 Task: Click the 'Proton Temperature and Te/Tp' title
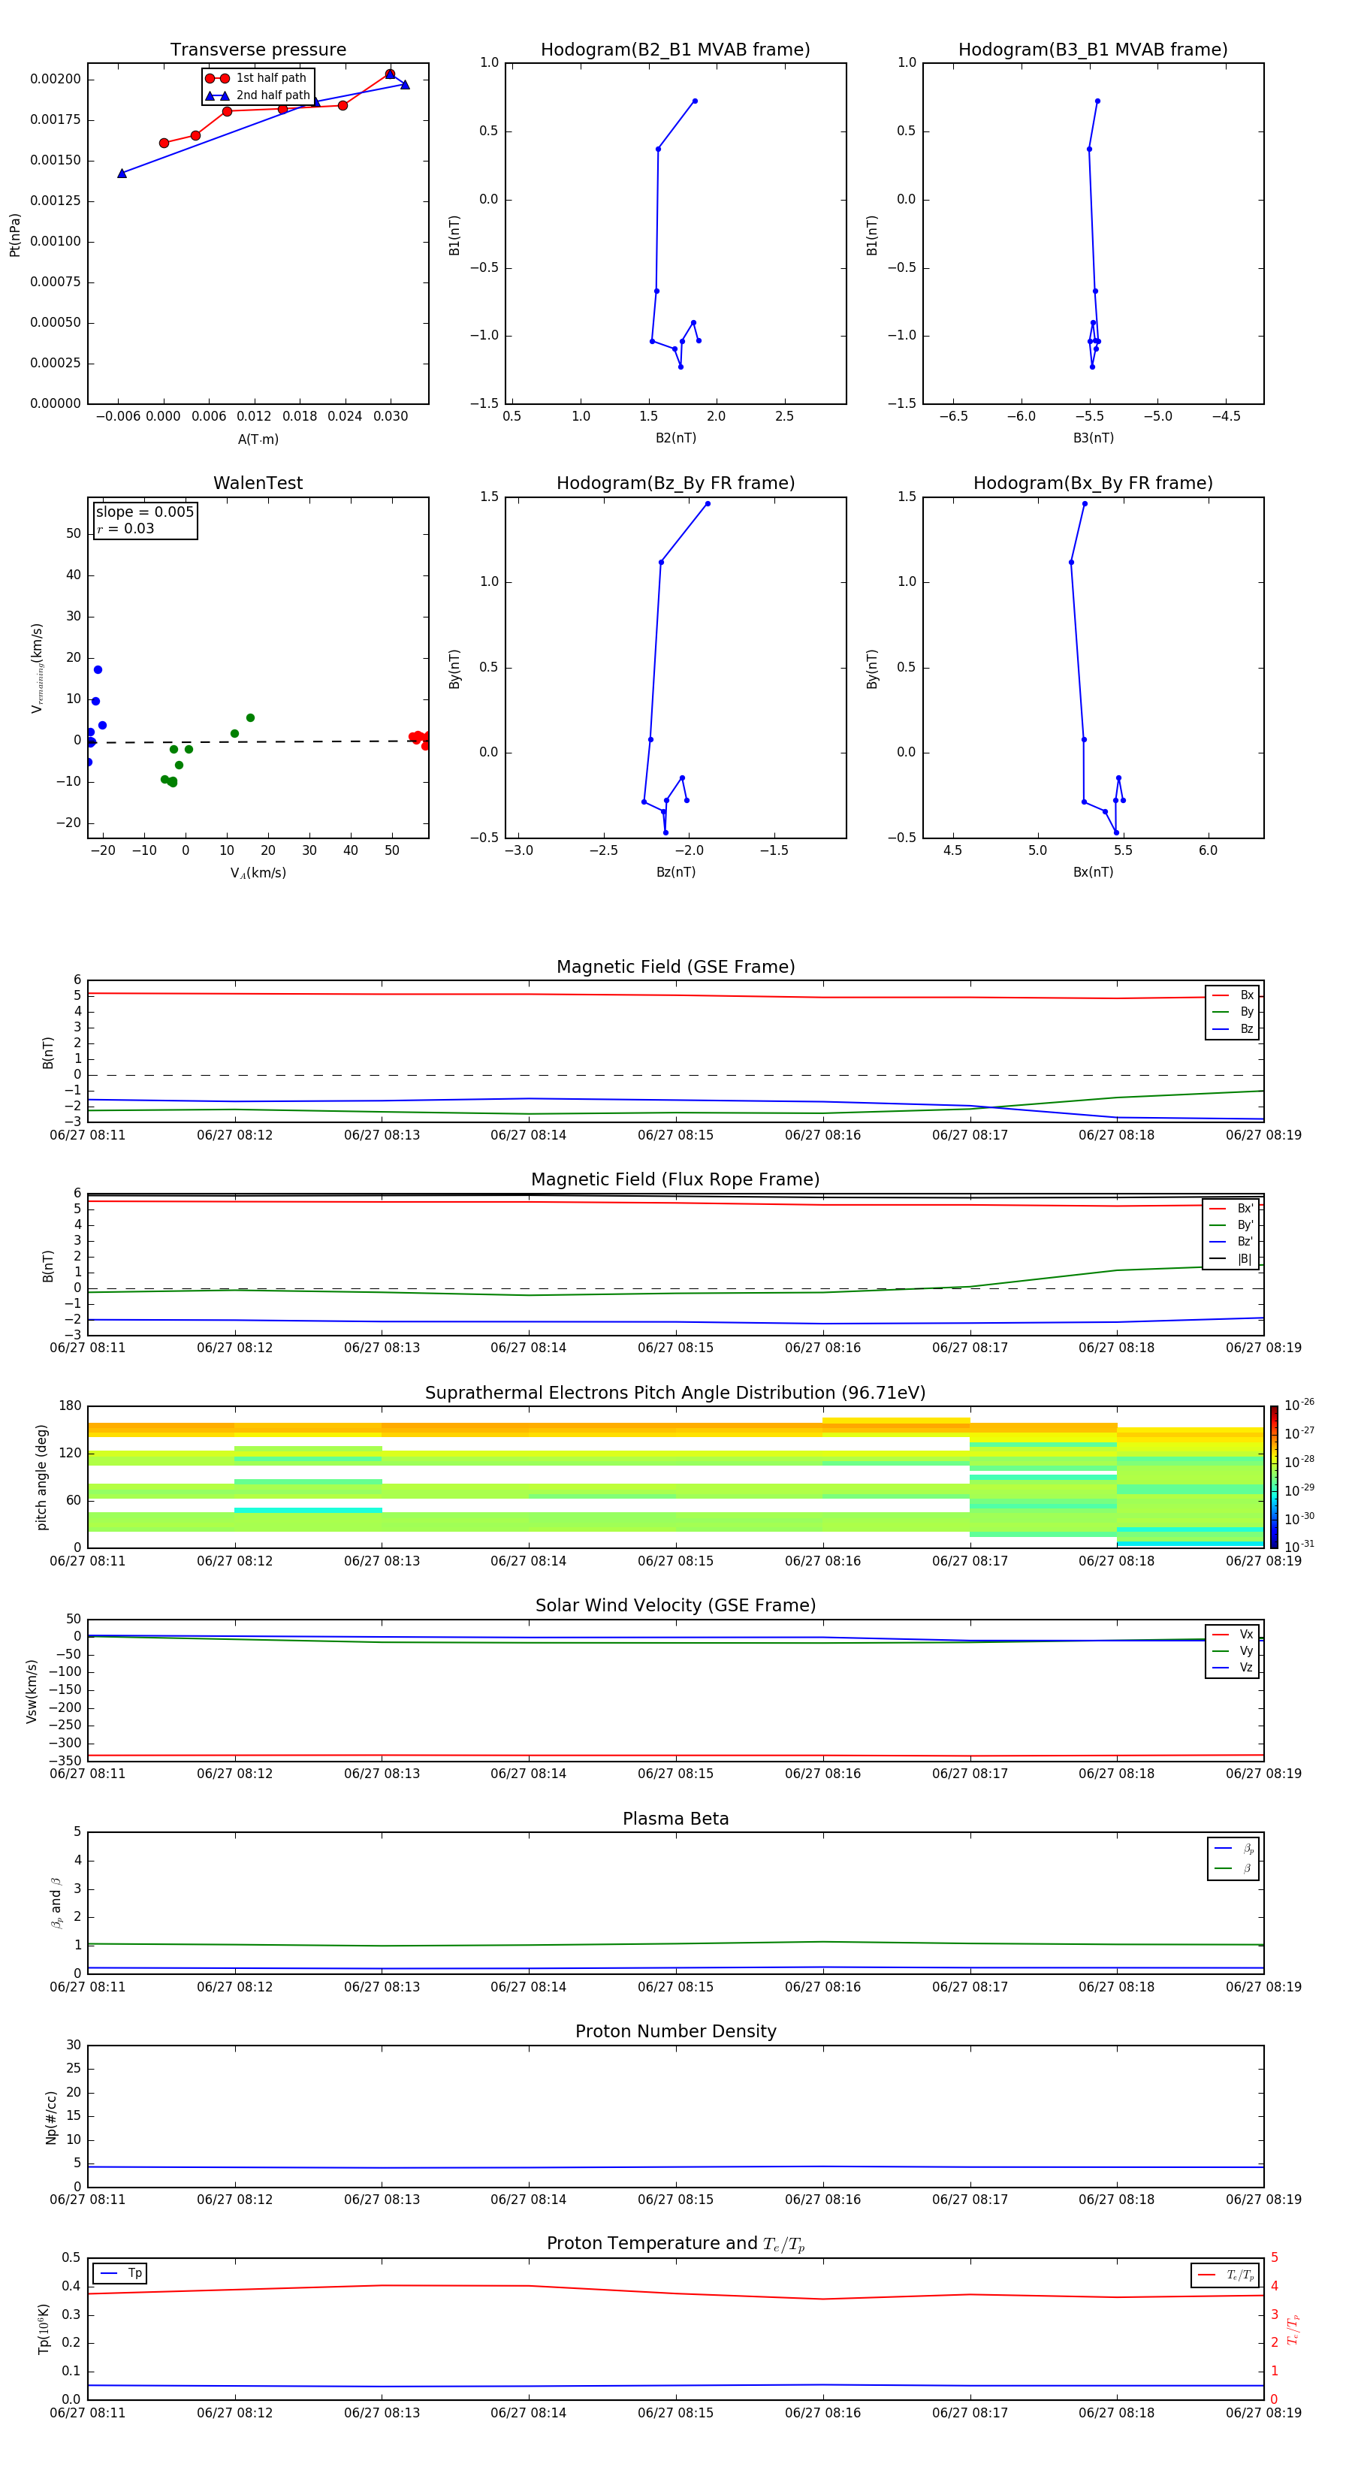pyautogui.click(x=675, y=2243)
